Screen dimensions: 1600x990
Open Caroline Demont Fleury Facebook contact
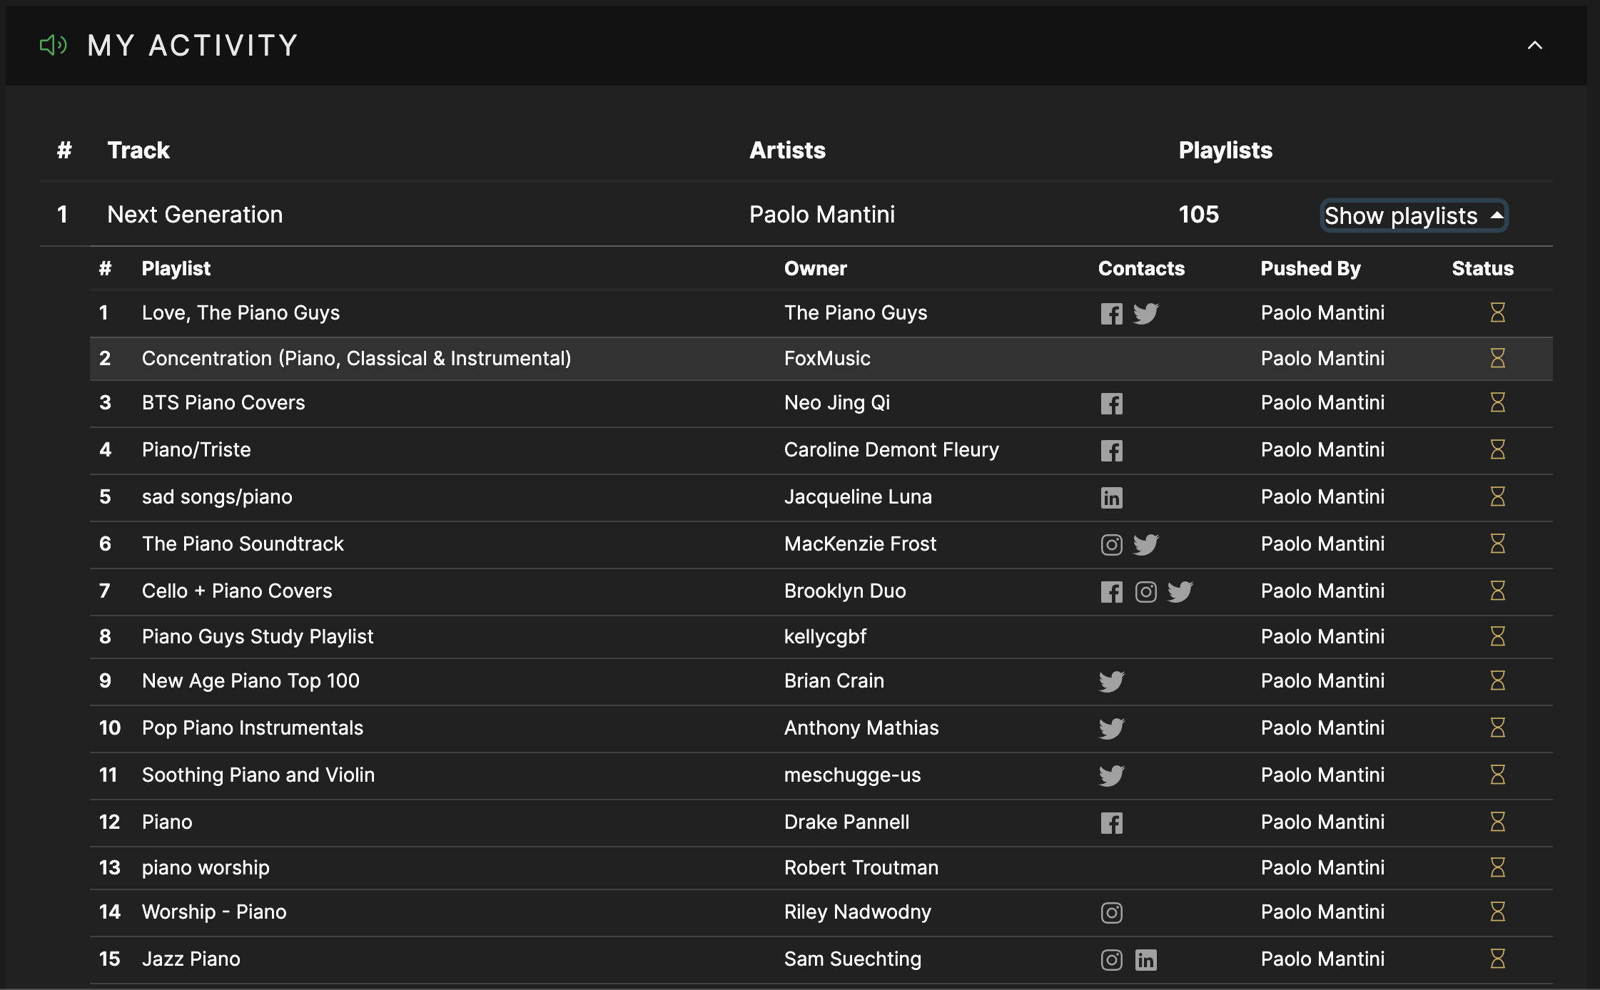click(x=1111, y=451)
